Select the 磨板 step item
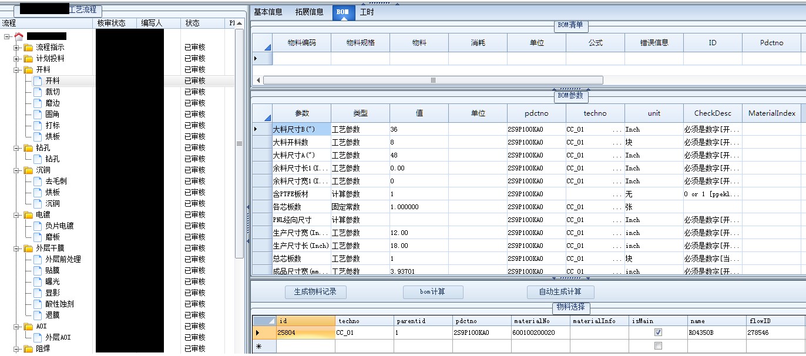This screenshot has height=356, width=806. pyautogui.click(x=52, y=237)
